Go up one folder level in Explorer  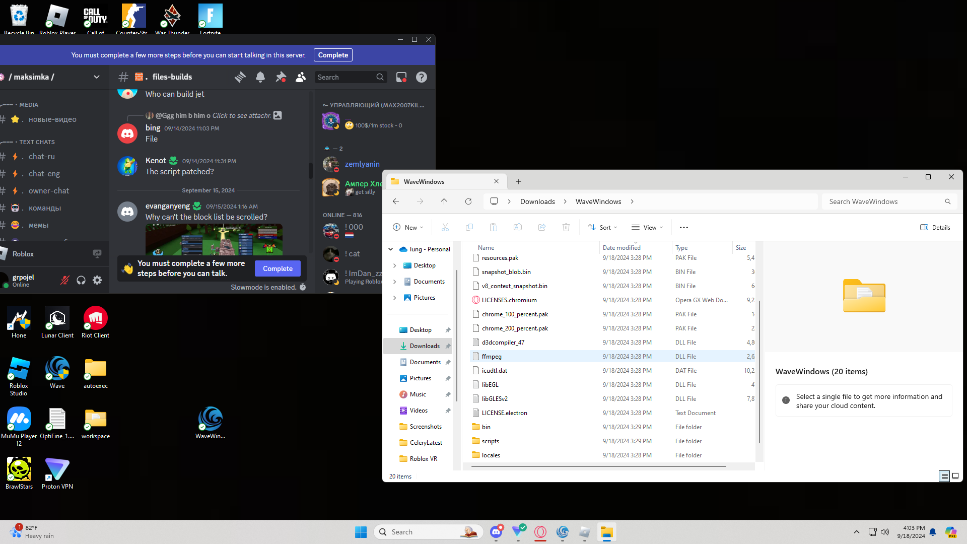tap(444, 201)
